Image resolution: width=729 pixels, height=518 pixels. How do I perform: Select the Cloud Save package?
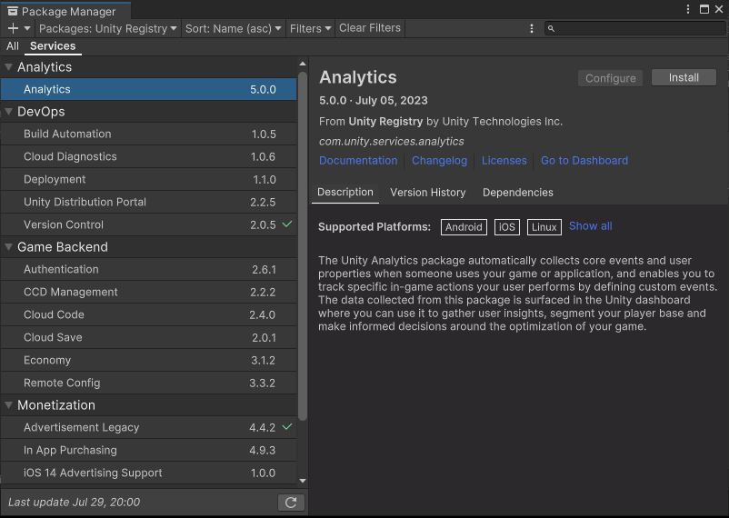click(149, 337)
